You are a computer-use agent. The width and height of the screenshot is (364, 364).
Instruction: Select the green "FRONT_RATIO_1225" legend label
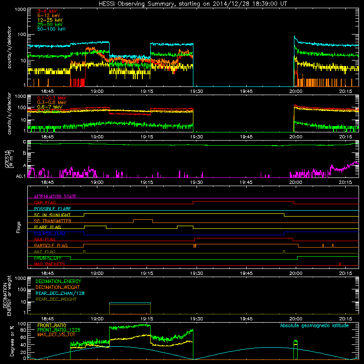pos(59,330)
